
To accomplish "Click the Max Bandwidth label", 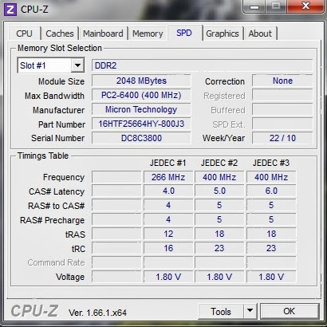I will point(54,96).
